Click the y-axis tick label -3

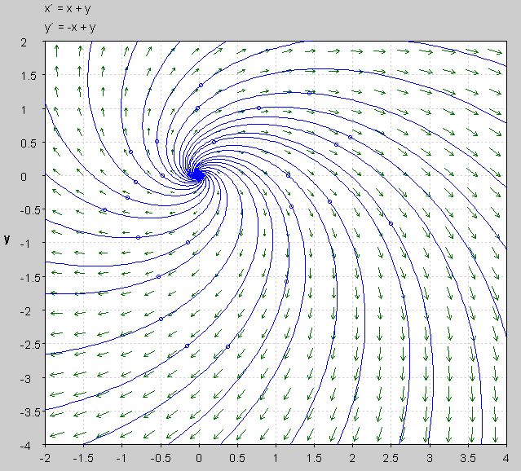click(x=25, y=378)
